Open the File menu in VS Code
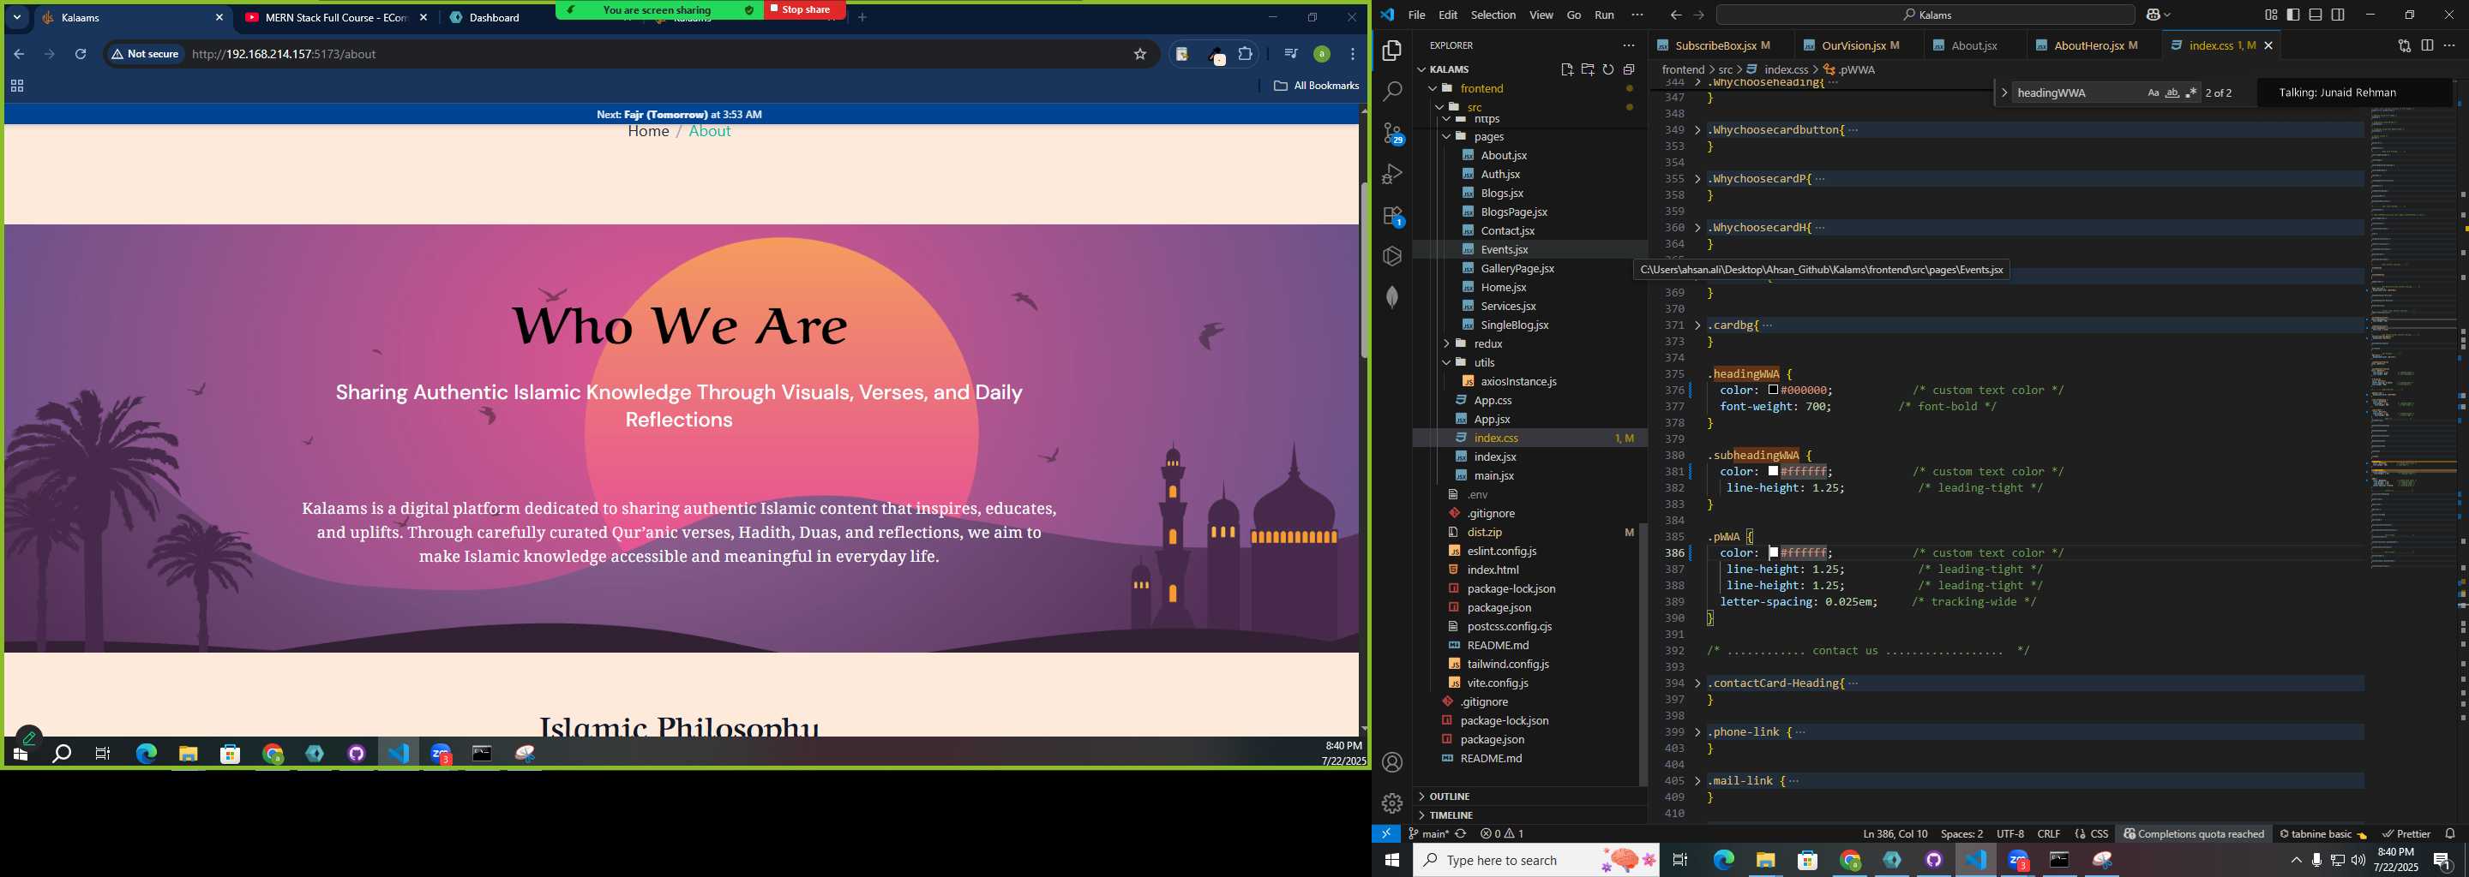 1415,15
